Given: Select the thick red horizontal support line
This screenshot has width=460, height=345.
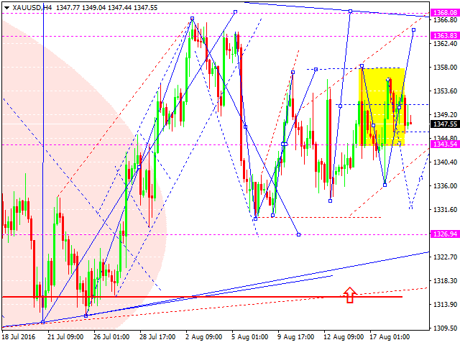Looking at the screenshot, I should tap(202, 297).
